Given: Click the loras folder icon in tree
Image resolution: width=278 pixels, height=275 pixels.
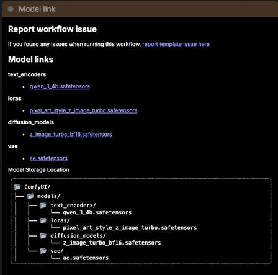Looking at the screenshot, I should pos(43,220).
